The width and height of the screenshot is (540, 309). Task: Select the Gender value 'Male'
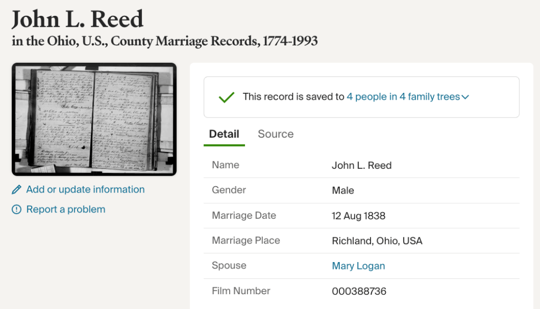click(343, 191)
